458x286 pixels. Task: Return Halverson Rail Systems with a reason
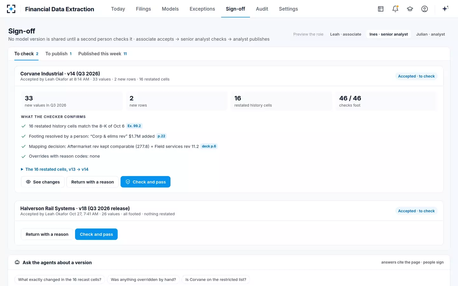[47, 234]
